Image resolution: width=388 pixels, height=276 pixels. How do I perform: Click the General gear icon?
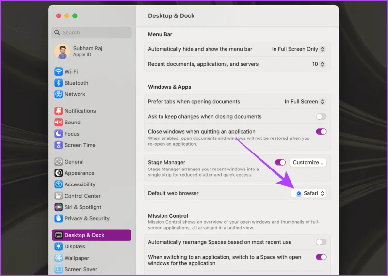(x=58, y=162)
